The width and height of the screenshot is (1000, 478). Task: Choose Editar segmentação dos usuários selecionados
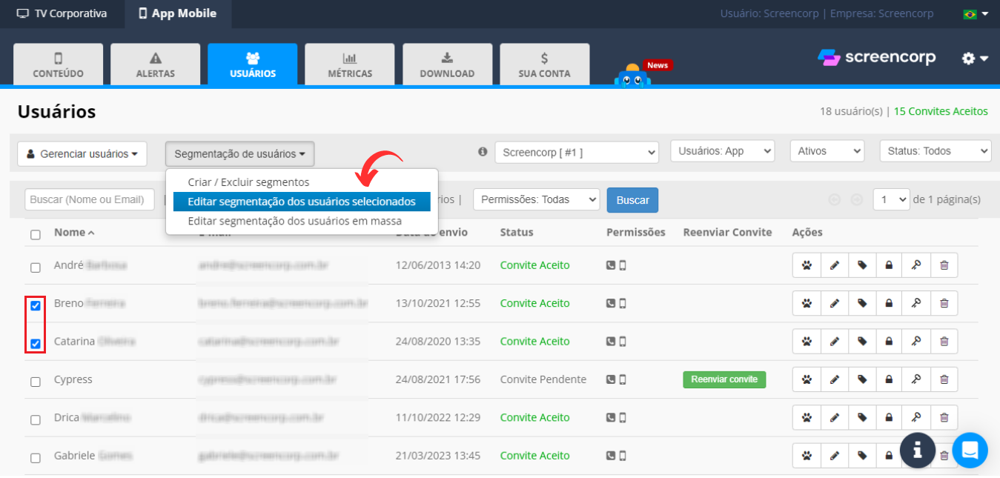click(302, 202)
